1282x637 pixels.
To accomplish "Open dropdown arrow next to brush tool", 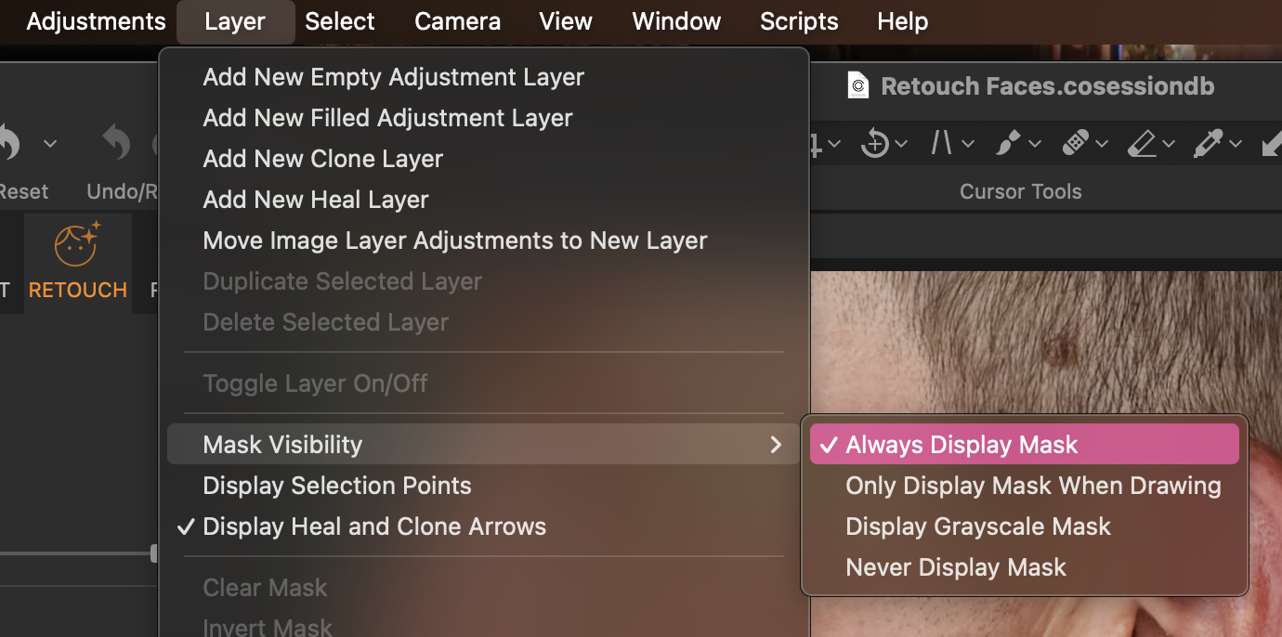I will pyautogui.click(x=1034, y=144).
